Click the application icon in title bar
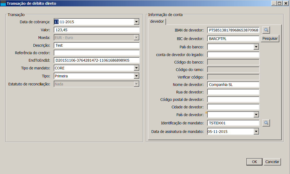Image resolution: width=290 pixels, height=174 pixels. click(3, 3)
